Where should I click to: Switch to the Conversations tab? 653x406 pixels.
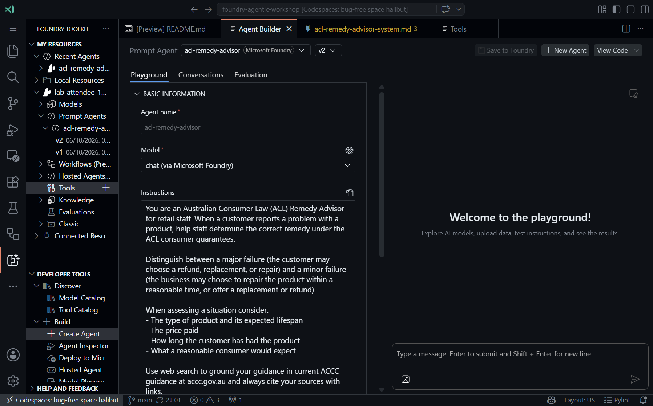201,75
